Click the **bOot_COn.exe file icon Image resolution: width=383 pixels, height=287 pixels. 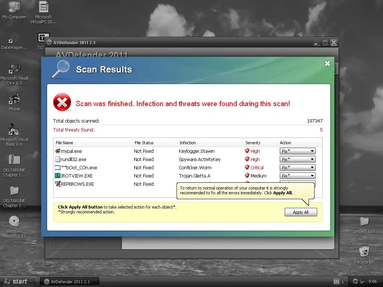tap(58, 168)
